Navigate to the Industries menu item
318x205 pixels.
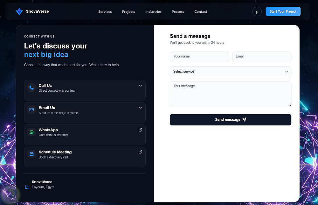pos(153,12)
